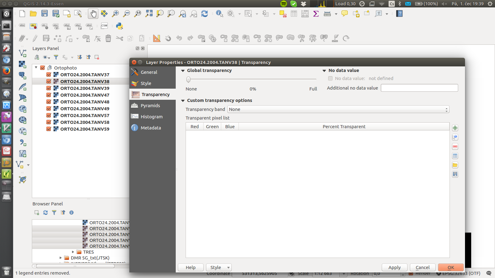Click Filter legend icon in Layers Panel
495x278 pixels.
pos(56,57)
